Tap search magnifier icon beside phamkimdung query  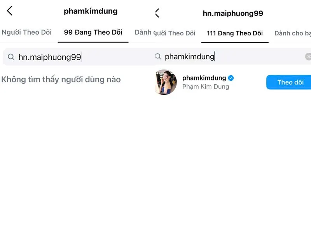158,56
